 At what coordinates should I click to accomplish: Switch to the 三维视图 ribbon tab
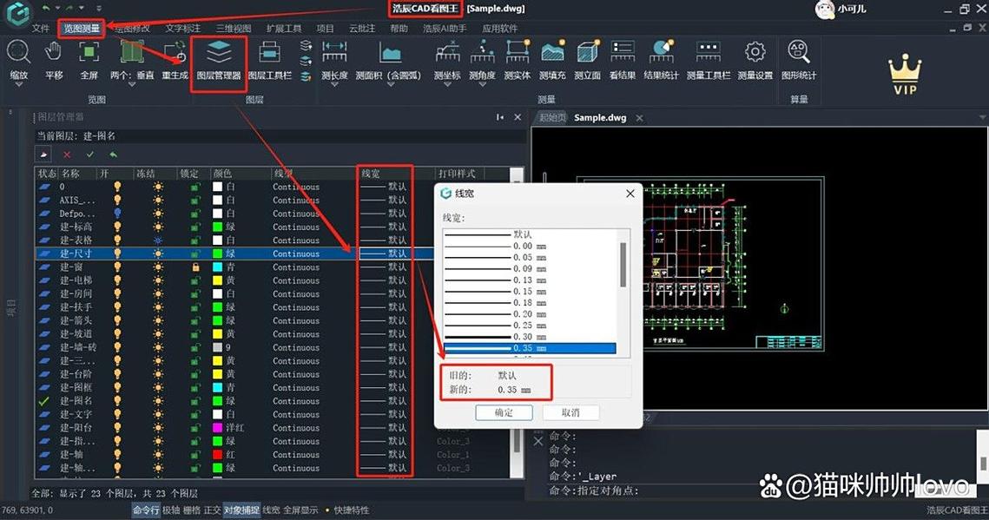pos(234,29)
